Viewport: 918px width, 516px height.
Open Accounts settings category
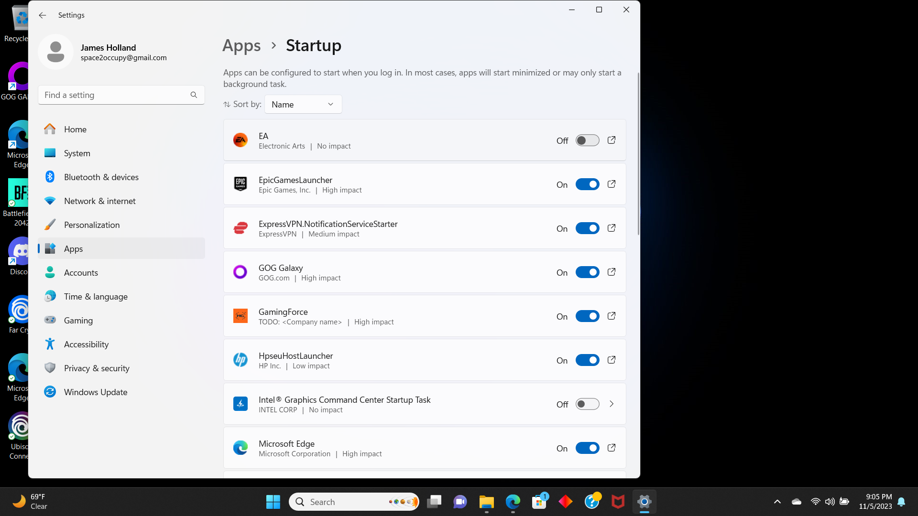tap(121, 272)
